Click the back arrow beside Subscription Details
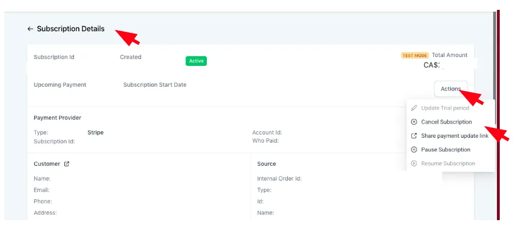Screen dimensions: 514x230 click(x=30, y=29)
